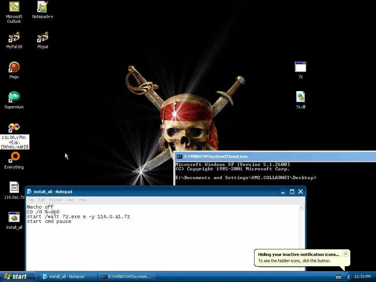This screenshot has height=282, width=376.
Task: Select the colorful infinity shortcut icon
Action: 14,127
